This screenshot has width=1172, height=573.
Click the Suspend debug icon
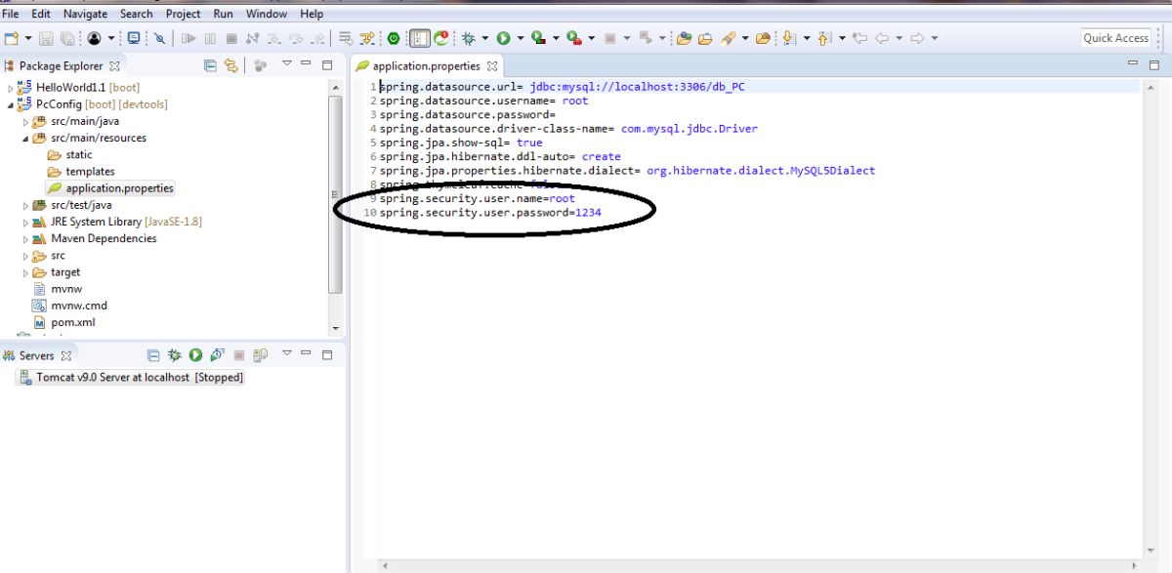coord(210,38)
